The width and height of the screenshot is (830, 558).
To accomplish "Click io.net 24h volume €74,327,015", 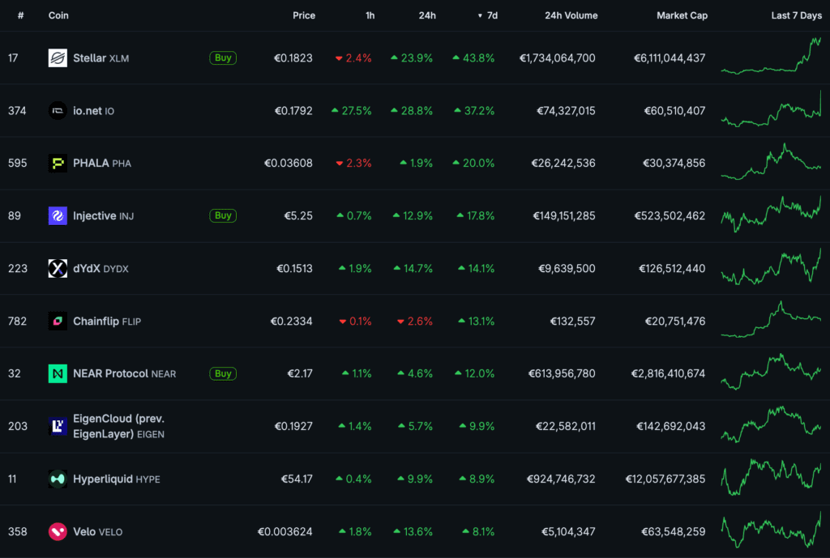I will (566, 110).
